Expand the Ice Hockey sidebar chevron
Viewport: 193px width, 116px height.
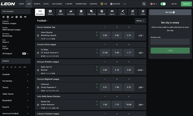click(x=28, y=81)
